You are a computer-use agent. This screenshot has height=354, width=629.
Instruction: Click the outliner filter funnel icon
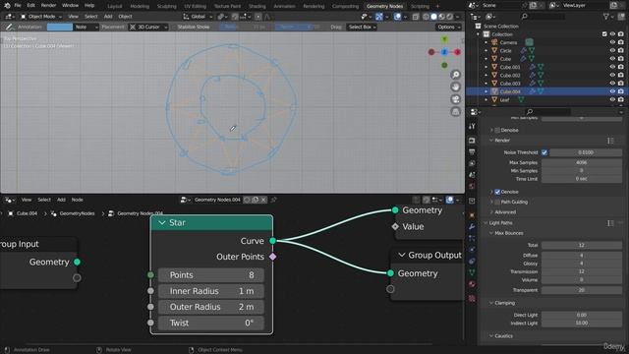606,17
